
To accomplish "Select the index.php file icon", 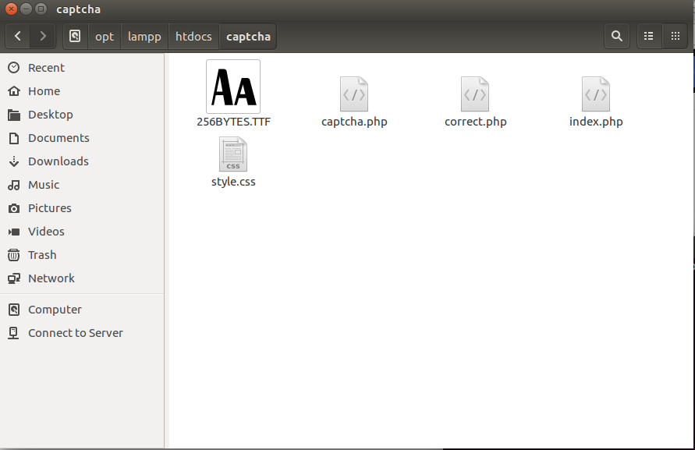I will click(596, 94).
